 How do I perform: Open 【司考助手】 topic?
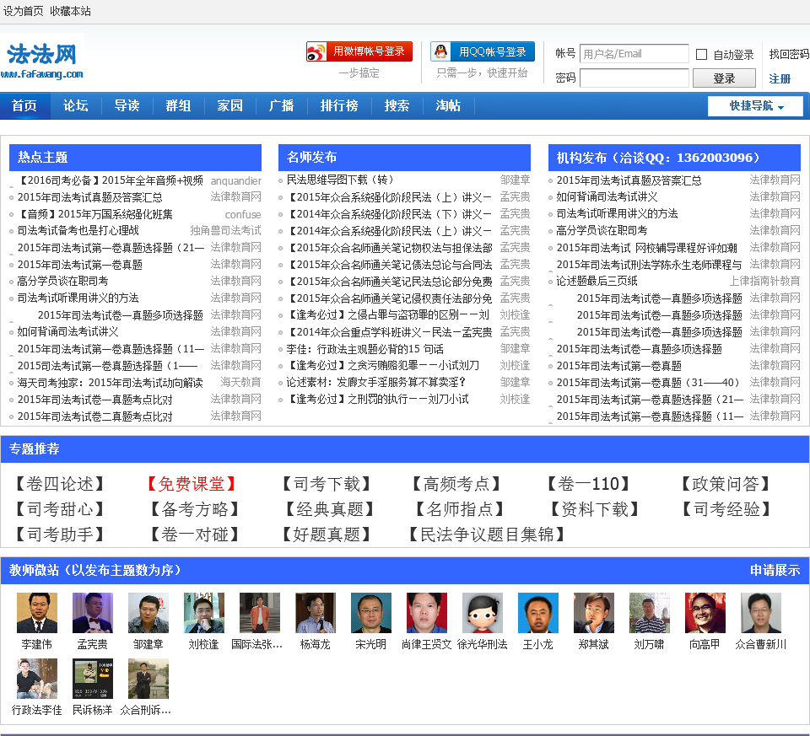pos(60,535)
